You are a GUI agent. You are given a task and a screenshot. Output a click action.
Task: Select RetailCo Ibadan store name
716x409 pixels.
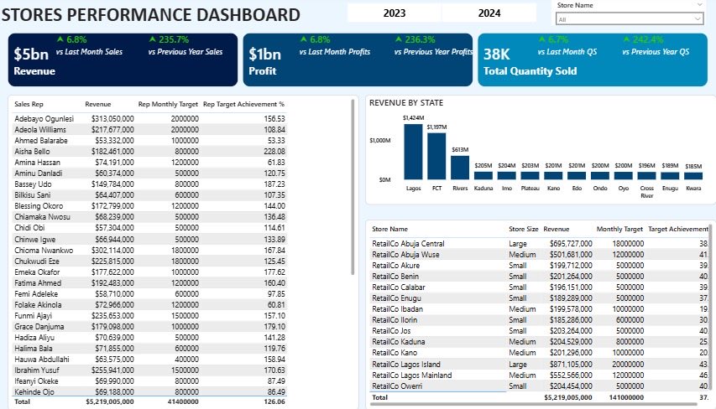pos(397,309)
